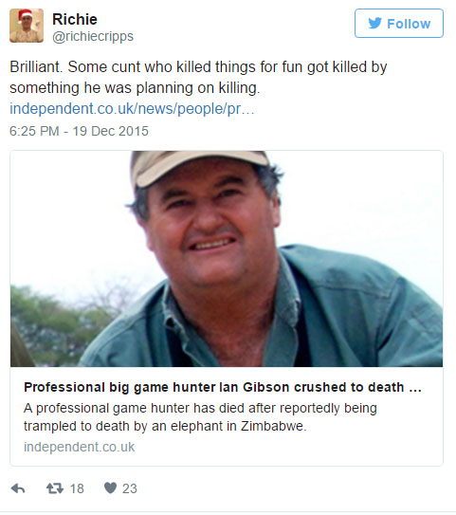Open the article photo of man in cap

tap(227, 259)
